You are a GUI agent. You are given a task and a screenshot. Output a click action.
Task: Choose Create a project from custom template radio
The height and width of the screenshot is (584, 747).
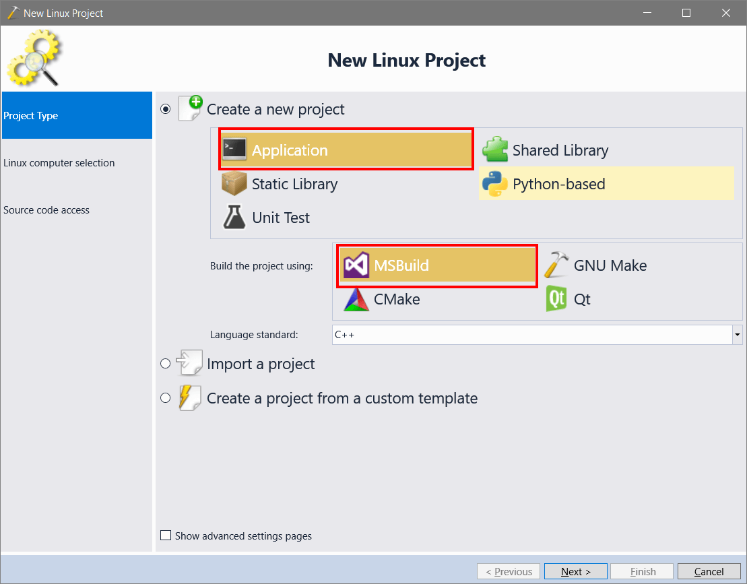pyautogui.click(x=165, y=397)
